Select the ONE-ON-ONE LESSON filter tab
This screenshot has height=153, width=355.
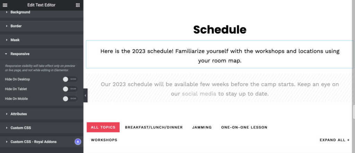point(244,127)
